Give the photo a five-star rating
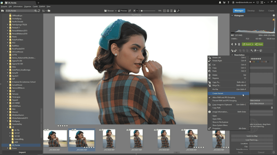This screenshot has width=277, height=155. [x=260, y=59]
